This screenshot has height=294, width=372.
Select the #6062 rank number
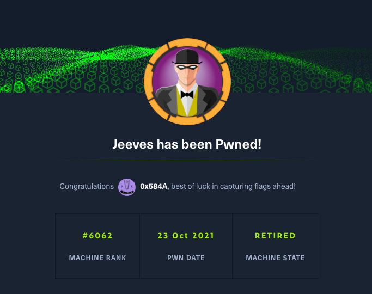pyautogui.click(x=97, y=236)
